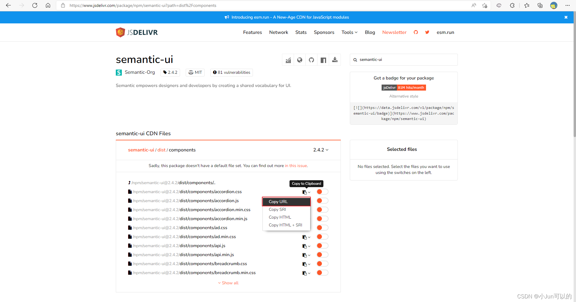Click the jsDelivr logo
Image resolution: width=576 pixels, height=302 pixels.
137,32
